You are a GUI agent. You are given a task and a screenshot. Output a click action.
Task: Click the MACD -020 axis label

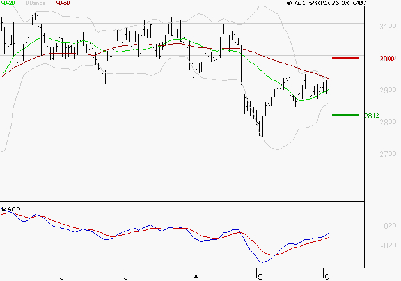coord(388,245)
